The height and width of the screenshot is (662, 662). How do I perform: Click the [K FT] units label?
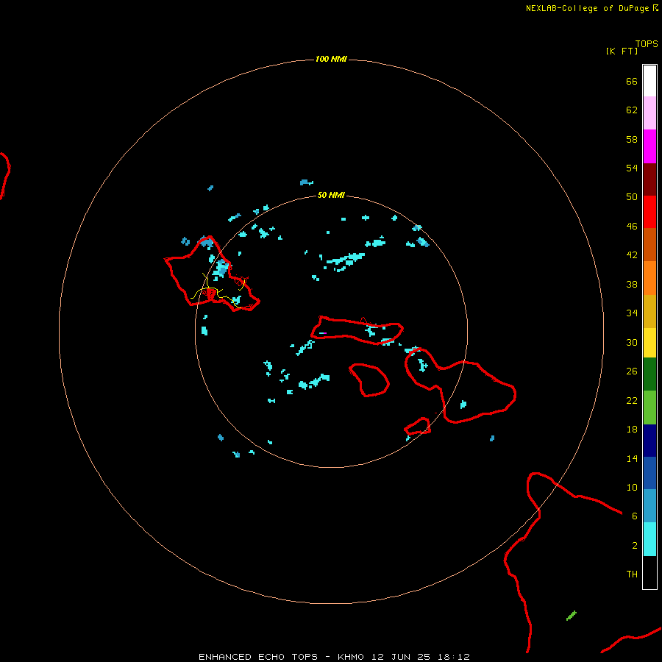point(622,51)
